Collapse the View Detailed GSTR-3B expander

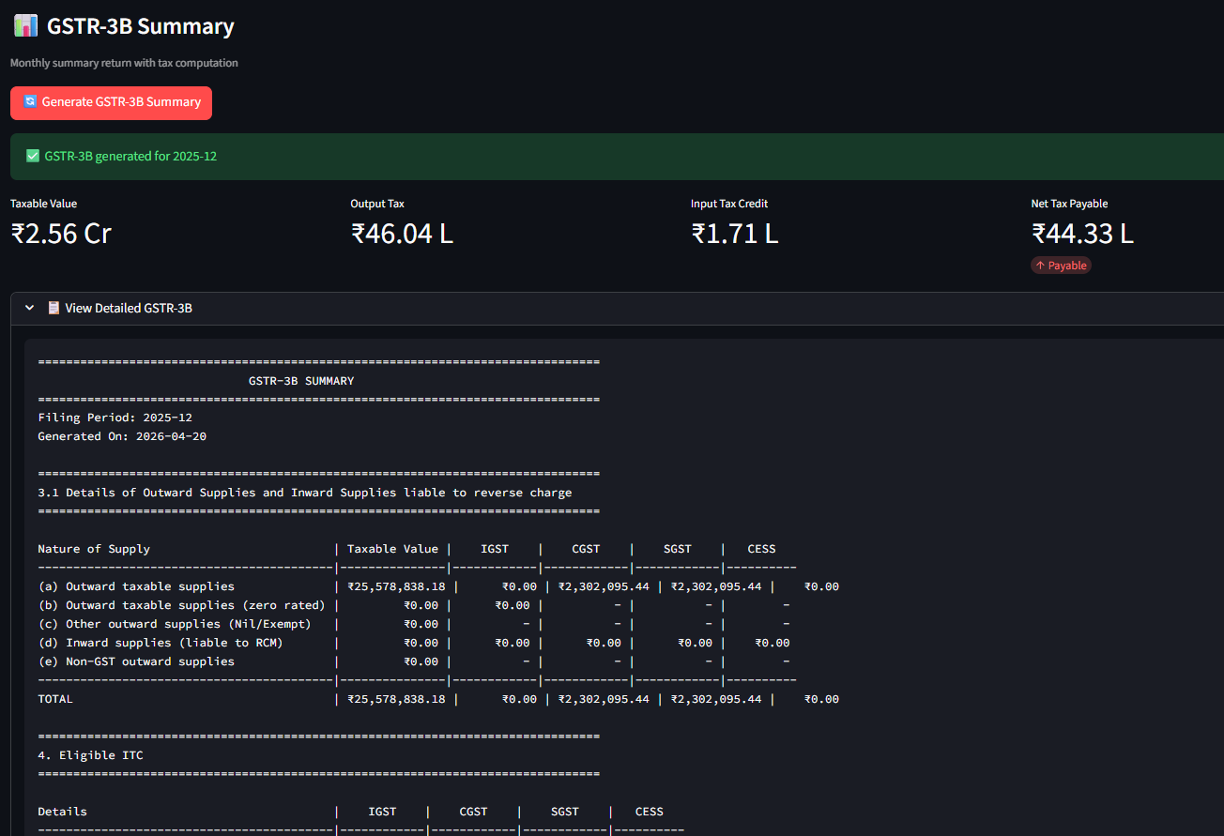30,308
